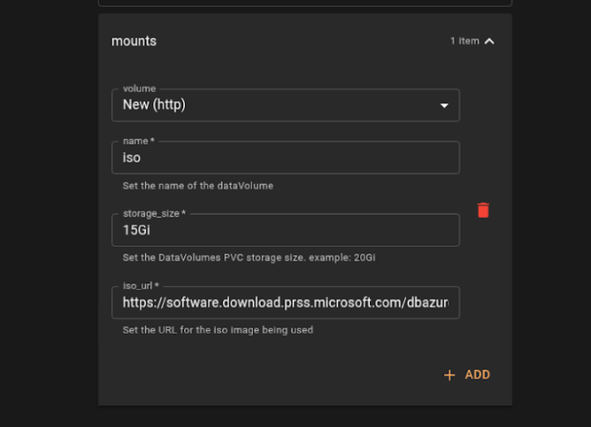591x427 pixels.
Task: Click the 'mounts' section header title
Action: (x=134, y=41)
